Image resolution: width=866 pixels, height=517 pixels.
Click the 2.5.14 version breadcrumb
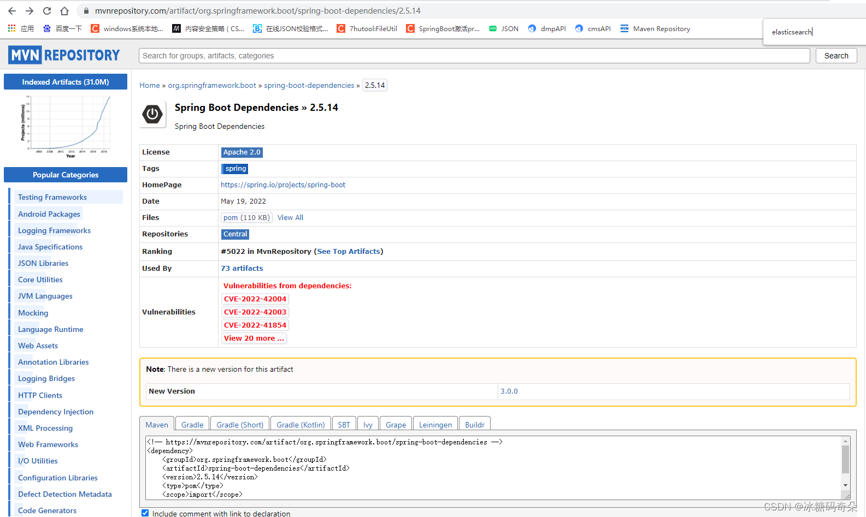point(375,85)
